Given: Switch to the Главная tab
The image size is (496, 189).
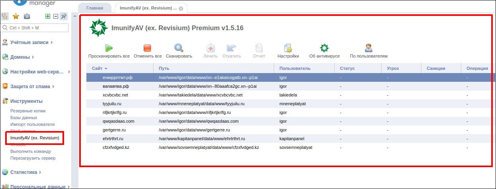Looking at the screenshot, I should point(95,8).
